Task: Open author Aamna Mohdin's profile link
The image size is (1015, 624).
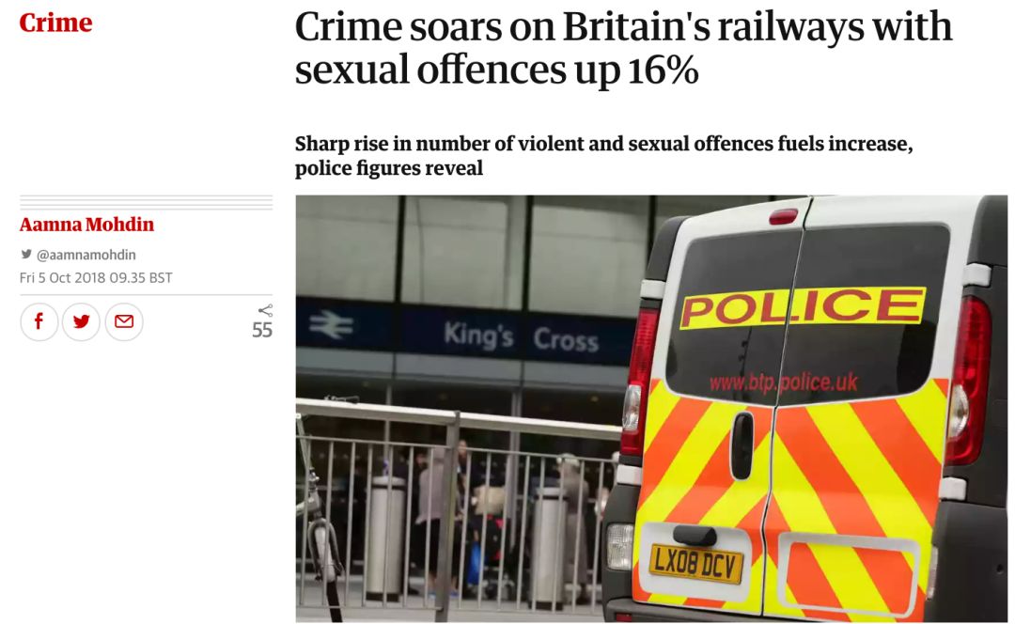Action: (x=86, y=225)
